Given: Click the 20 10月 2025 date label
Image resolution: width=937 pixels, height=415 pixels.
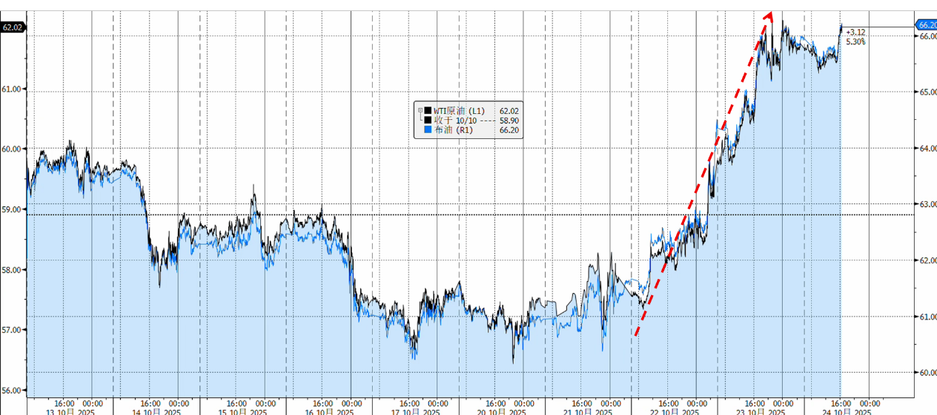Looking at the screenshot, I should tap(502, 411).
